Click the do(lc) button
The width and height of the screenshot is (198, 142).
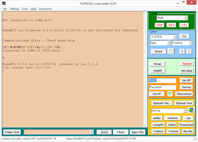point(172,125)
